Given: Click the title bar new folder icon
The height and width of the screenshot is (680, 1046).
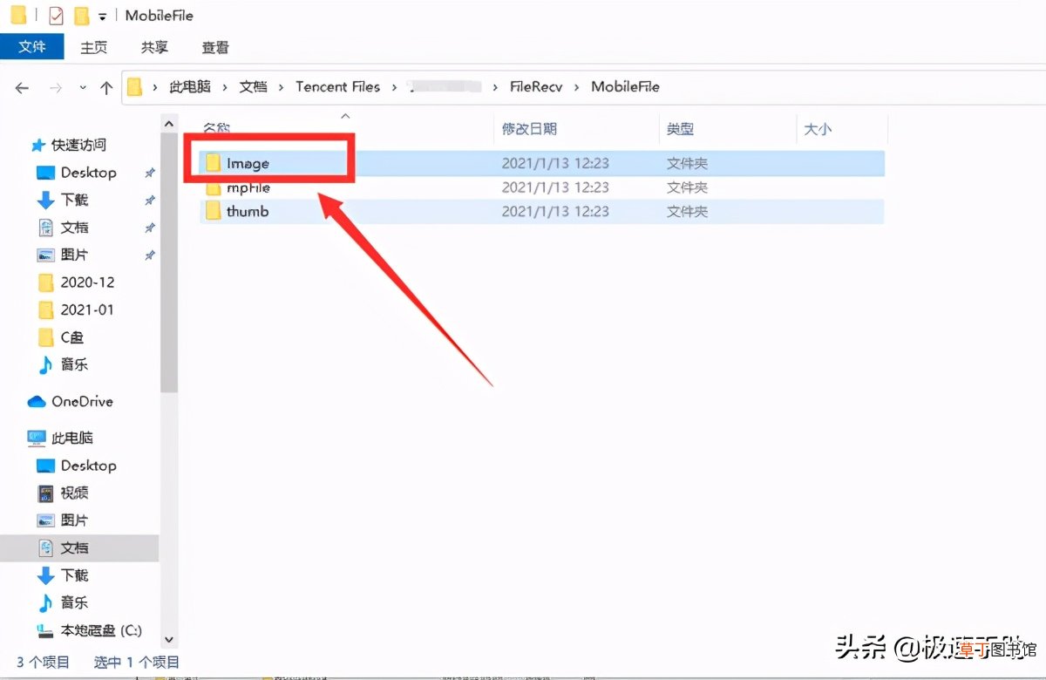Looking at the screenshot, I should (81, 15).
